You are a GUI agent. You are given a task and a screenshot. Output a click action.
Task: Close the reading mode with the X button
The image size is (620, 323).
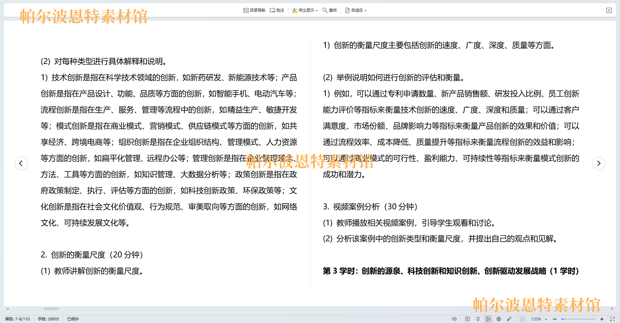point(609,10)
